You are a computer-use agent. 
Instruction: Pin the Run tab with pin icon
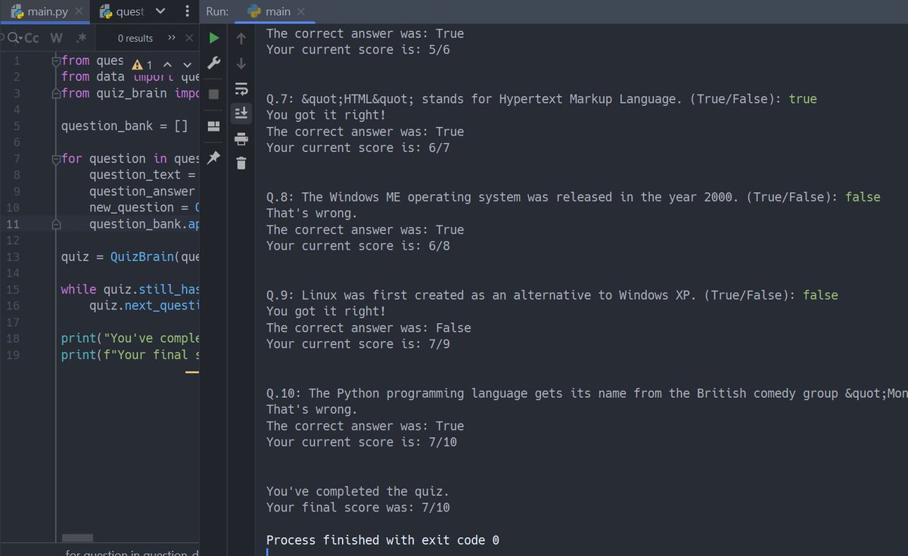tap(213, 157)
